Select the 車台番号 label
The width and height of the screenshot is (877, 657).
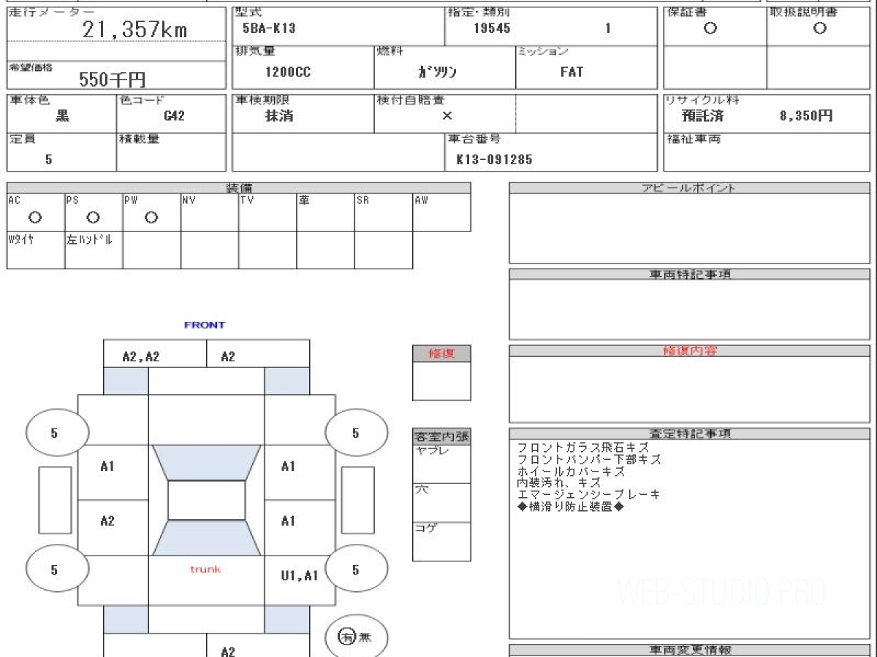pos(474,139)
